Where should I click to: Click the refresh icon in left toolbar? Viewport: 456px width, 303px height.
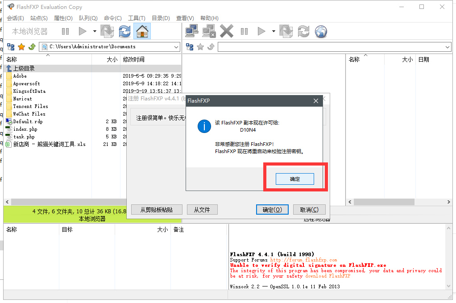125,31
